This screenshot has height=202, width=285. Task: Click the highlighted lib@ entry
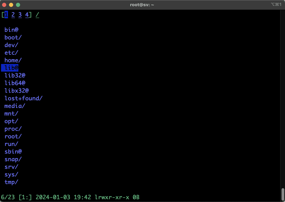point(11,68)
